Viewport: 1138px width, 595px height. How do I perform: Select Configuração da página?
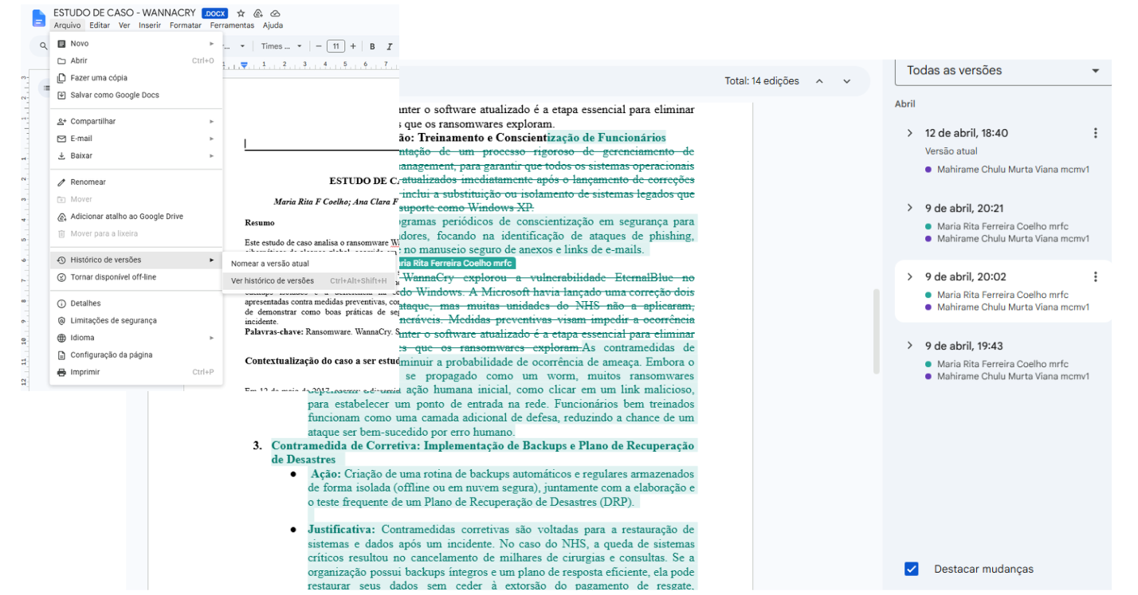[x=136, y=355]
